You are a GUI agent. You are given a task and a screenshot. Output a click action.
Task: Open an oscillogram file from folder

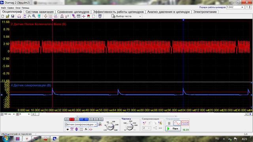[x=8, y=16]
